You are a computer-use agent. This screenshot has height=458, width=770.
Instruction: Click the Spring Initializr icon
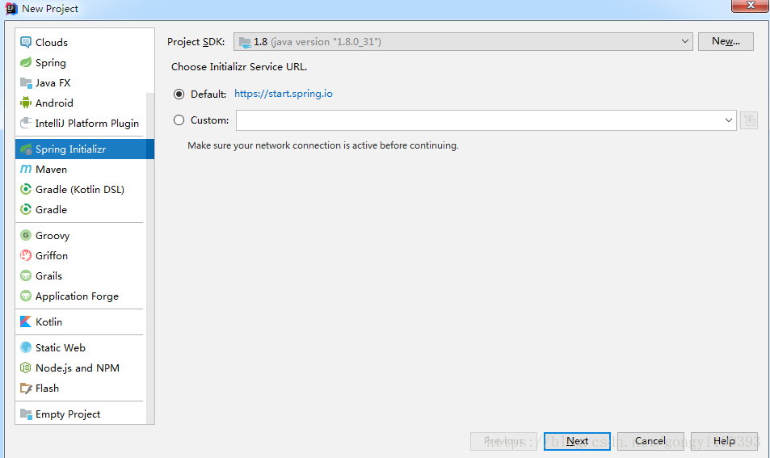26,149
